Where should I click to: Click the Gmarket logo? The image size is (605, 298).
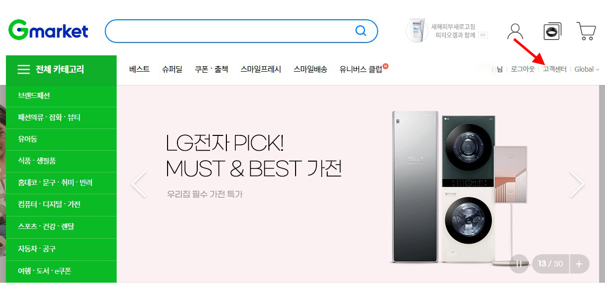pos(48,31)
